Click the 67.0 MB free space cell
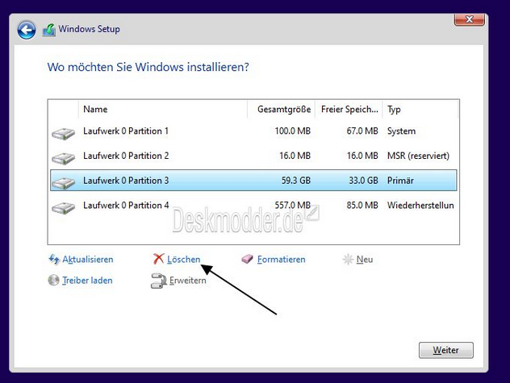Image resolution: width=510 pixels, height=383 pixels. [x=362, y=131]
